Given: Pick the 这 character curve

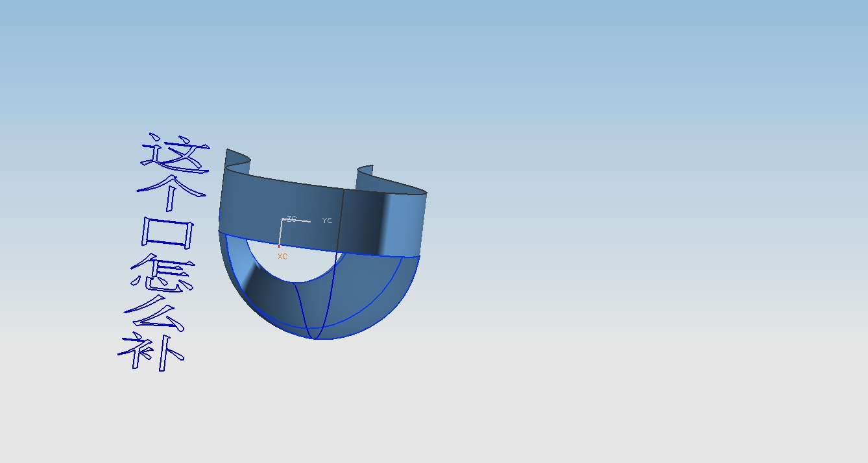Looking at the screenshot, I should (x=176, y=153).
